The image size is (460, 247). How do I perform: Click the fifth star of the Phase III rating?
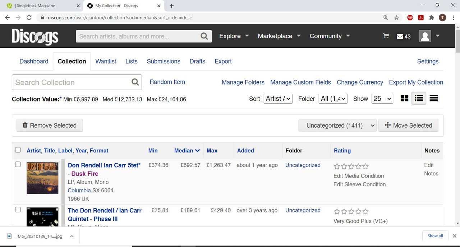pos(365,212)
